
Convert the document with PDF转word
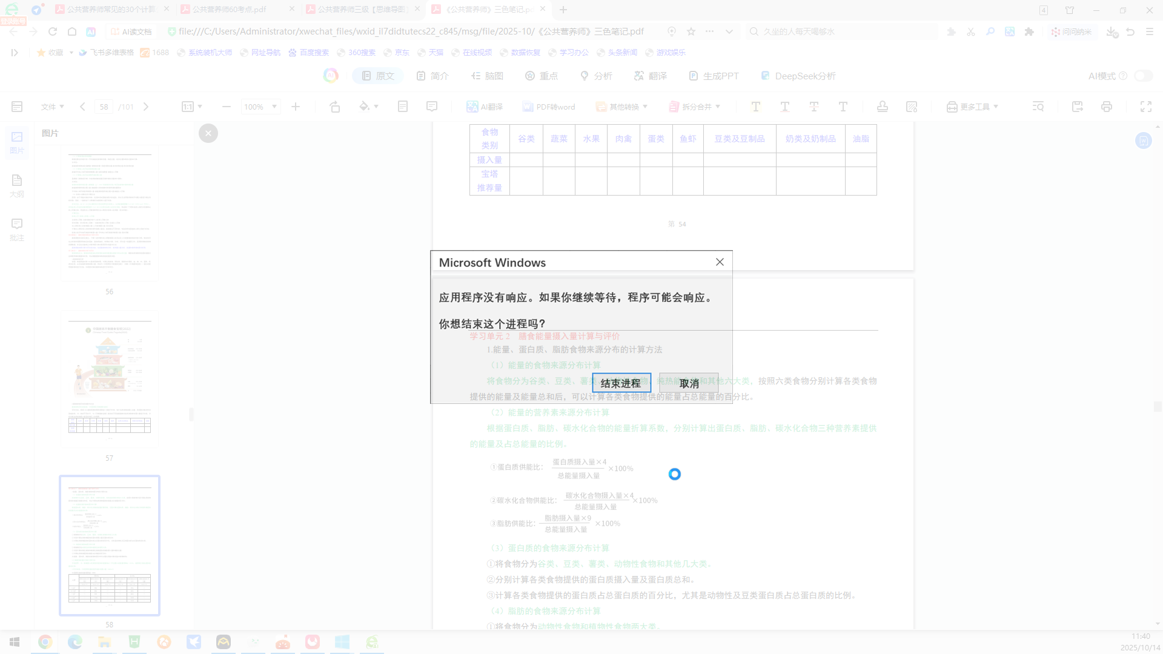point(548,106)
